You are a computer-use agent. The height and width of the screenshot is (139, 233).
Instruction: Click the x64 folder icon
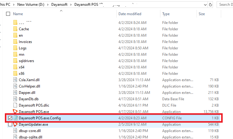[x=15, y=67]
